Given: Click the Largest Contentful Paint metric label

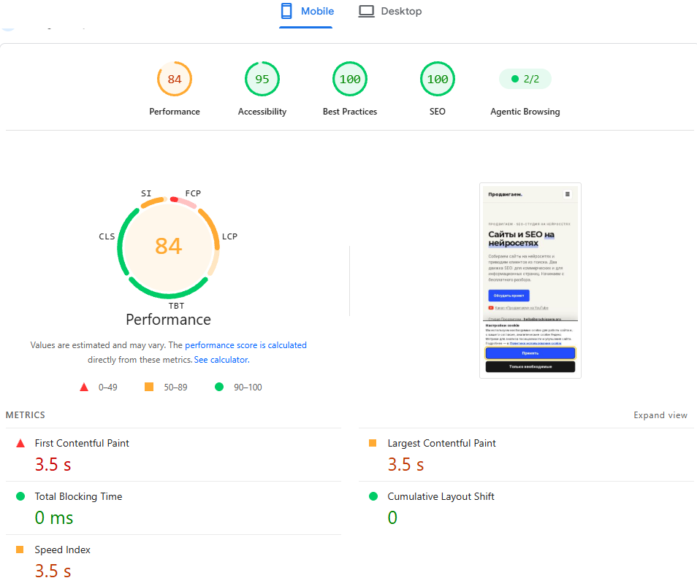Looking at the screenshot, I should [441, 443].
